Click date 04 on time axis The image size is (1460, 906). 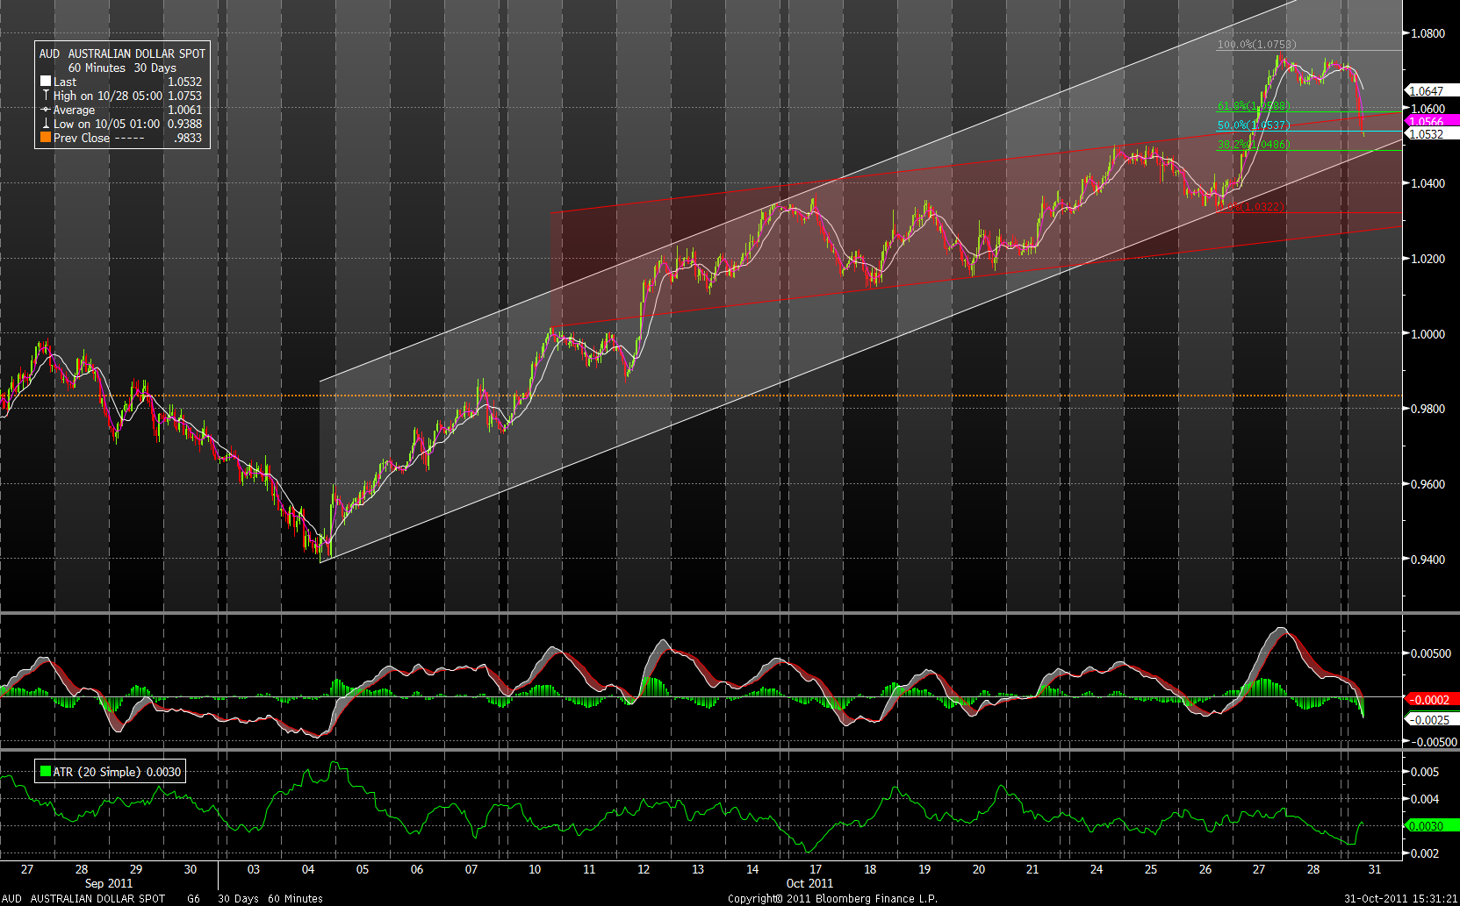[308, 869]
